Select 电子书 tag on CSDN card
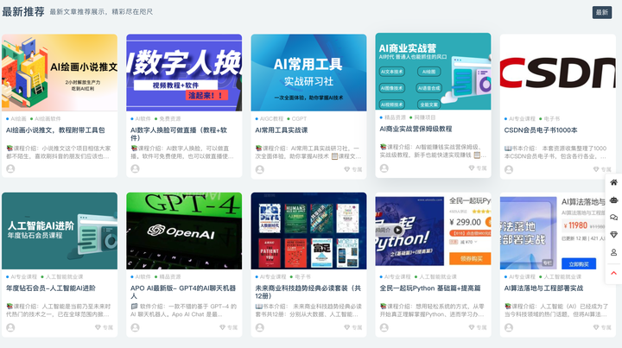622x348 pixels. [552, 118]
